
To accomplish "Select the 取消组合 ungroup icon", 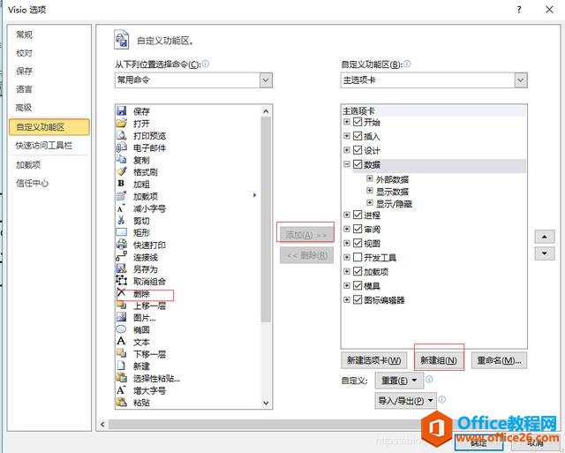I will pyautogui.click(x=122, y=281).
